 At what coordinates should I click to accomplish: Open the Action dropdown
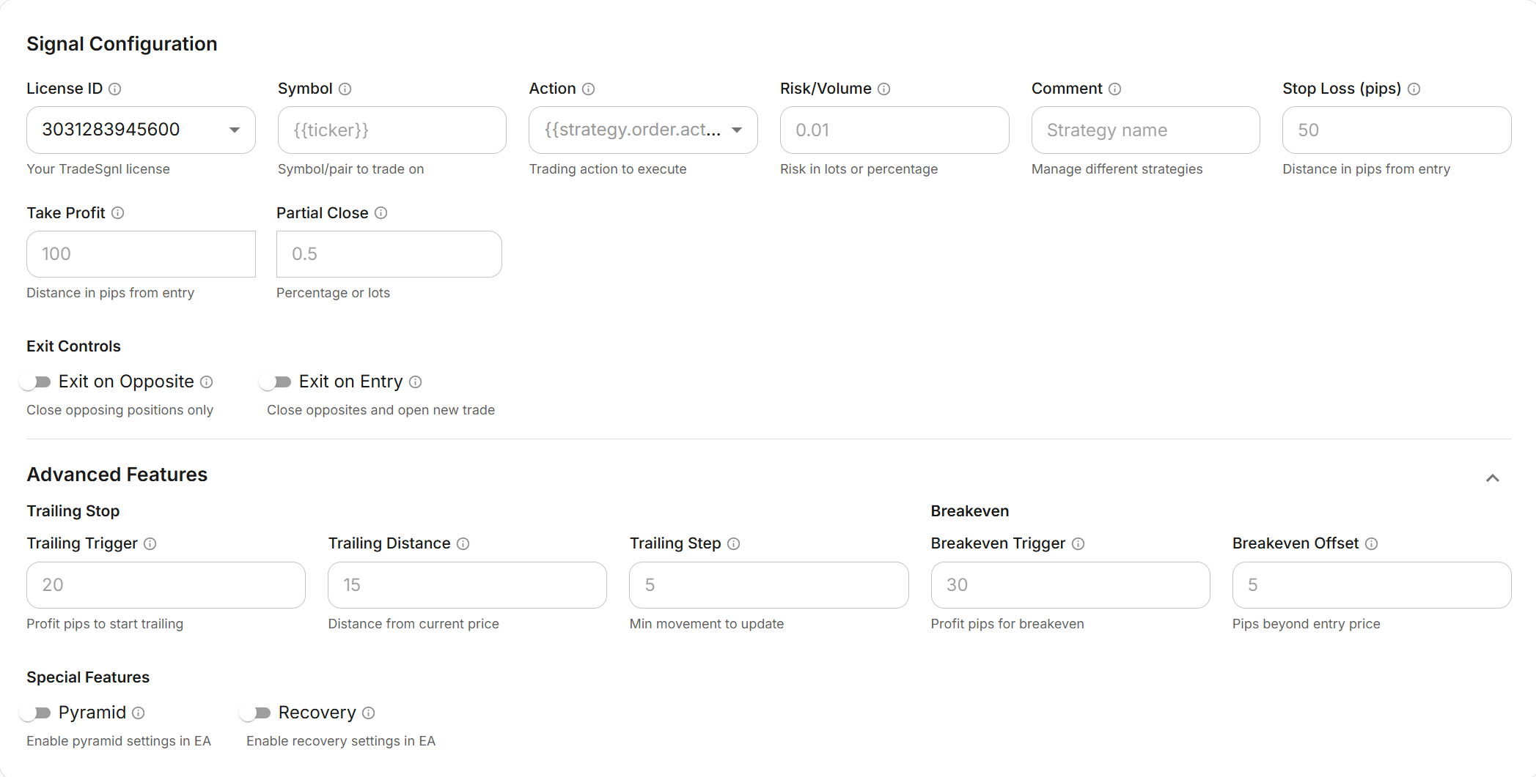tap(738, 130)
